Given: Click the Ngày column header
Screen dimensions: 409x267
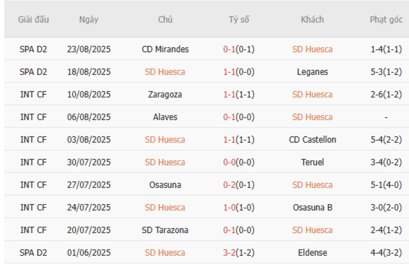Looking at the screenshot, I should coord(89,19).
